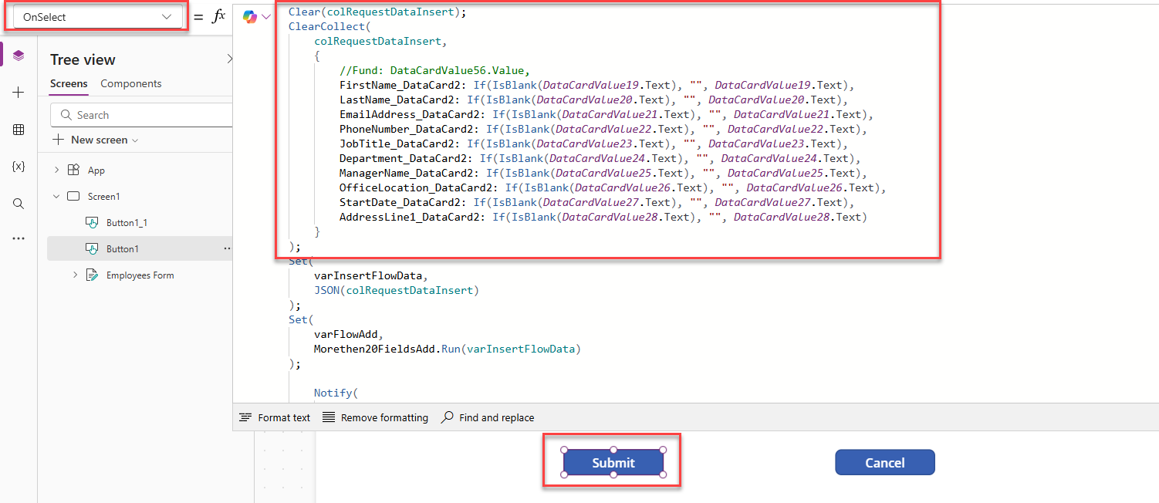Click the Cancel button on canvas
1159x503 pixels.
click(x=884, y=463)
